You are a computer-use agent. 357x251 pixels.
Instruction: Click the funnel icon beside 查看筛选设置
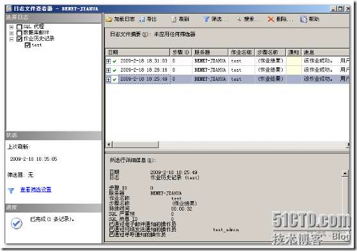tap(11, 190)
